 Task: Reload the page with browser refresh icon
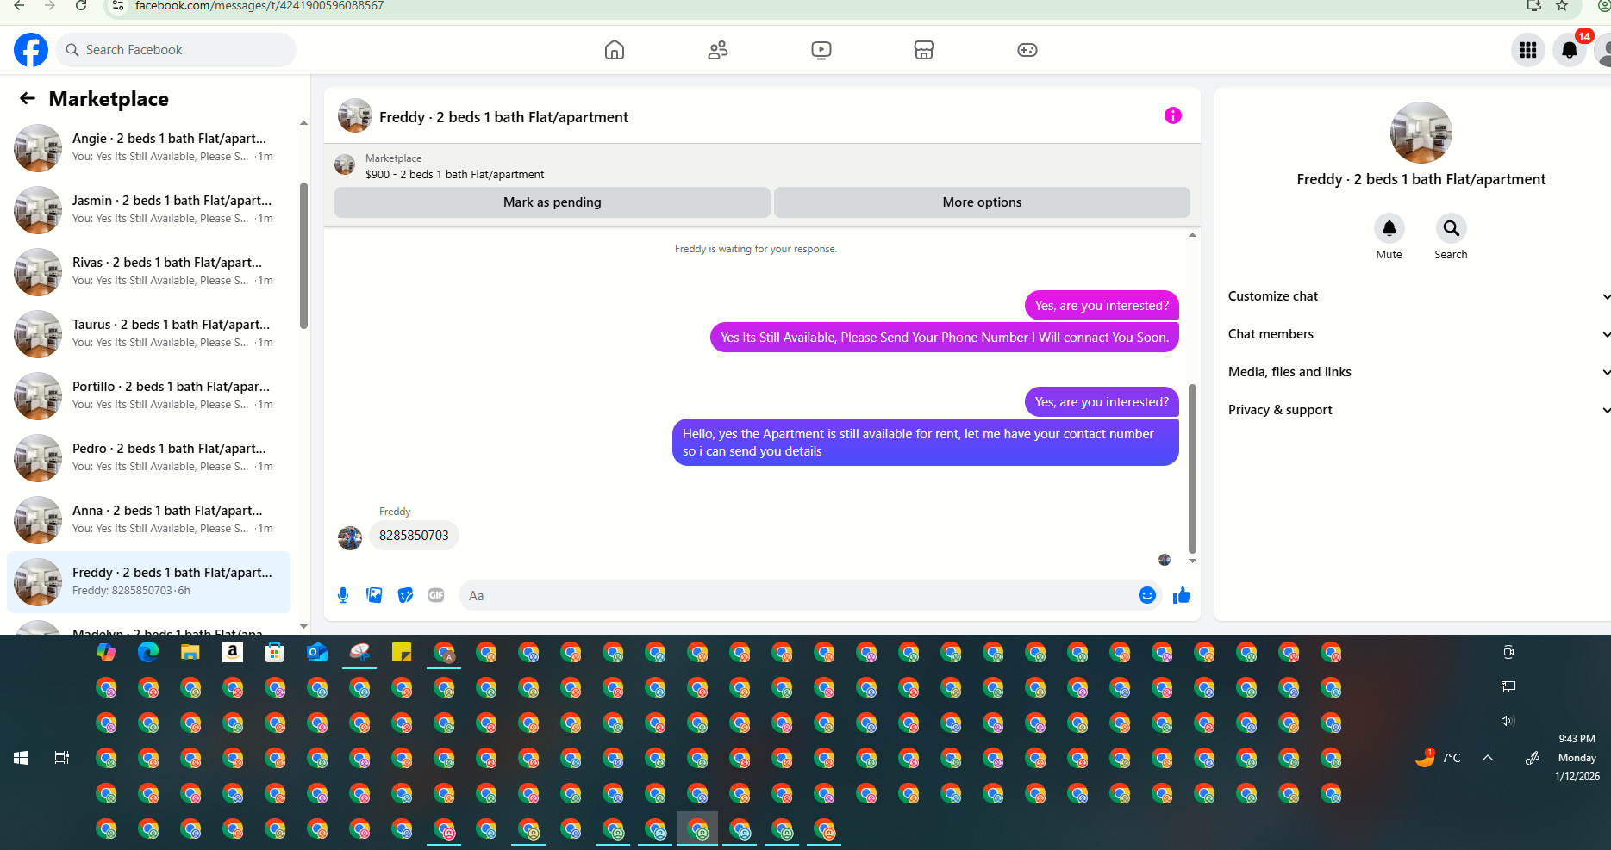tap(81, 6)
